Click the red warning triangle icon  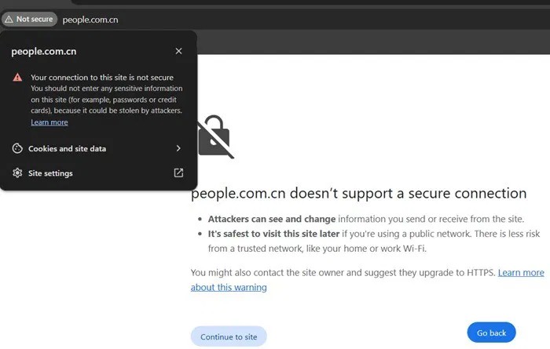point(17,78)
